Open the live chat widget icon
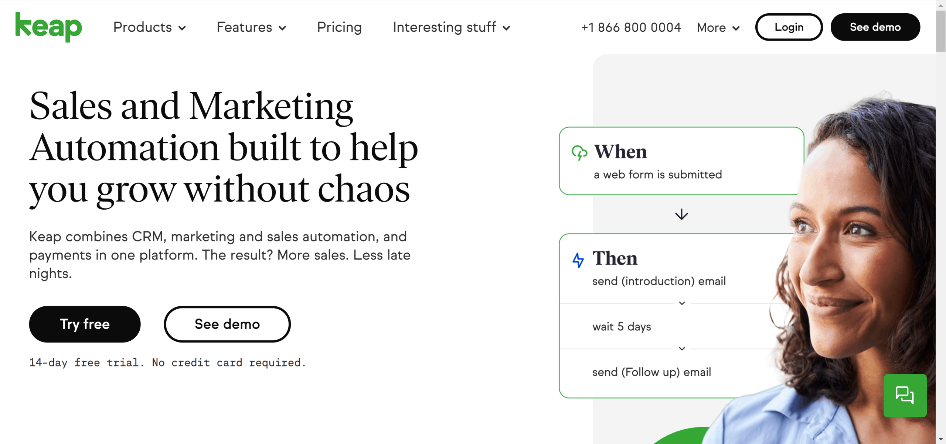Screen dimensions: 946x444 905,395
